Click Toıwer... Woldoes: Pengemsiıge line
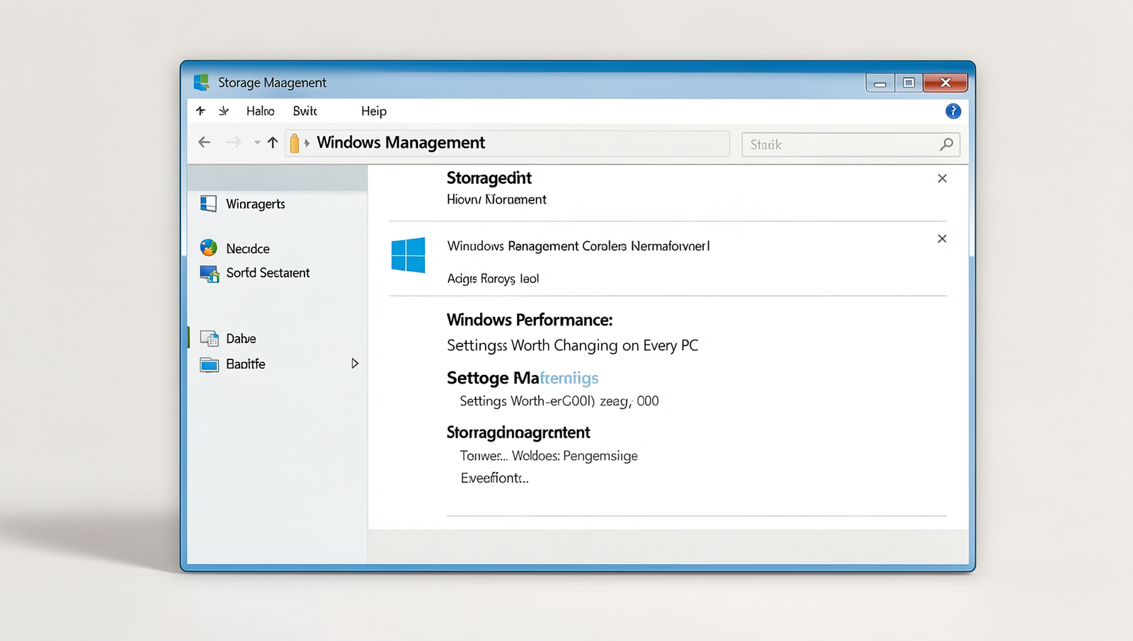Screen dimensions: 1133x641 coord(549,456)
